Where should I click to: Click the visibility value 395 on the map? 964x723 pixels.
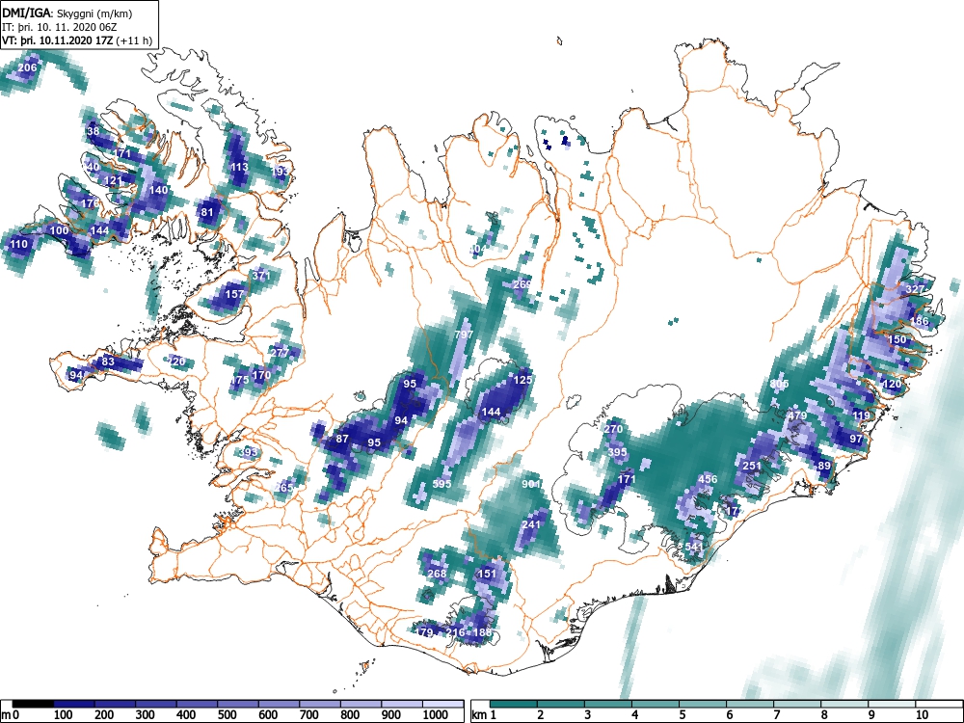point(617,452)
